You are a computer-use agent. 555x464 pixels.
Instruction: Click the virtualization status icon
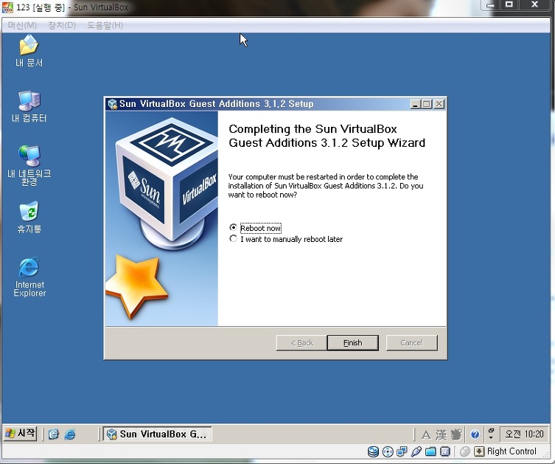coord(445,451)
